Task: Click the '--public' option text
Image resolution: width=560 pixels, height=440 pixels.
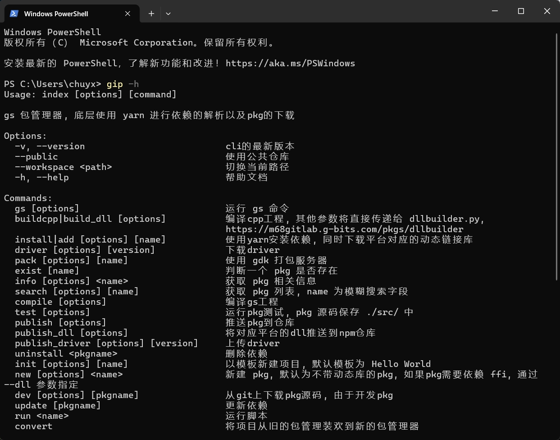Action: (36, 157)
